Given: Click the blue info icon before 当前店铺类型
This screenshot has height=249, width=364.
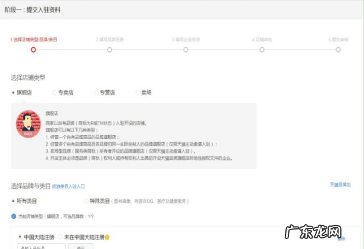Looking at the screenshot, I should click(14, 217).
